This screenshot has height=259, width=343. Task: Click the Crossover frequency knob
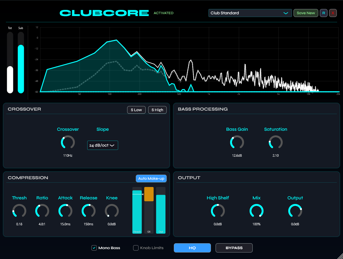tap(68, 142)
